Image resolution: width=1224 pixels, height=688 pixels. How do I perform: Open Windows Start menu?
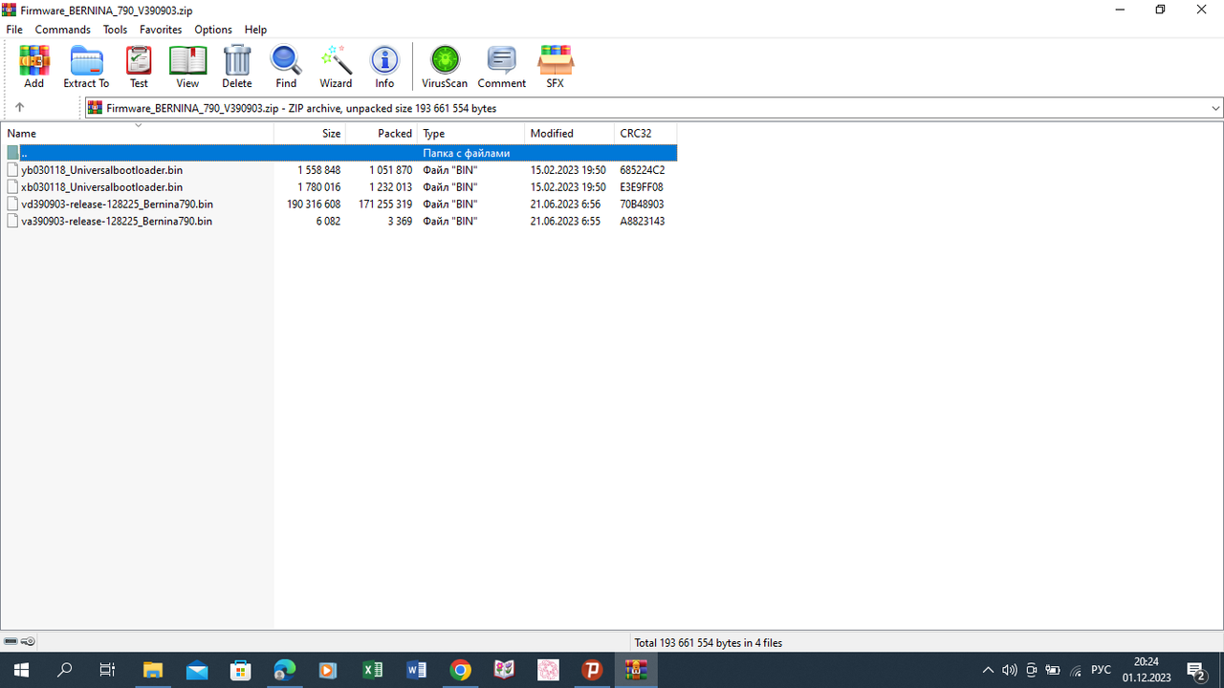(21, 670)
